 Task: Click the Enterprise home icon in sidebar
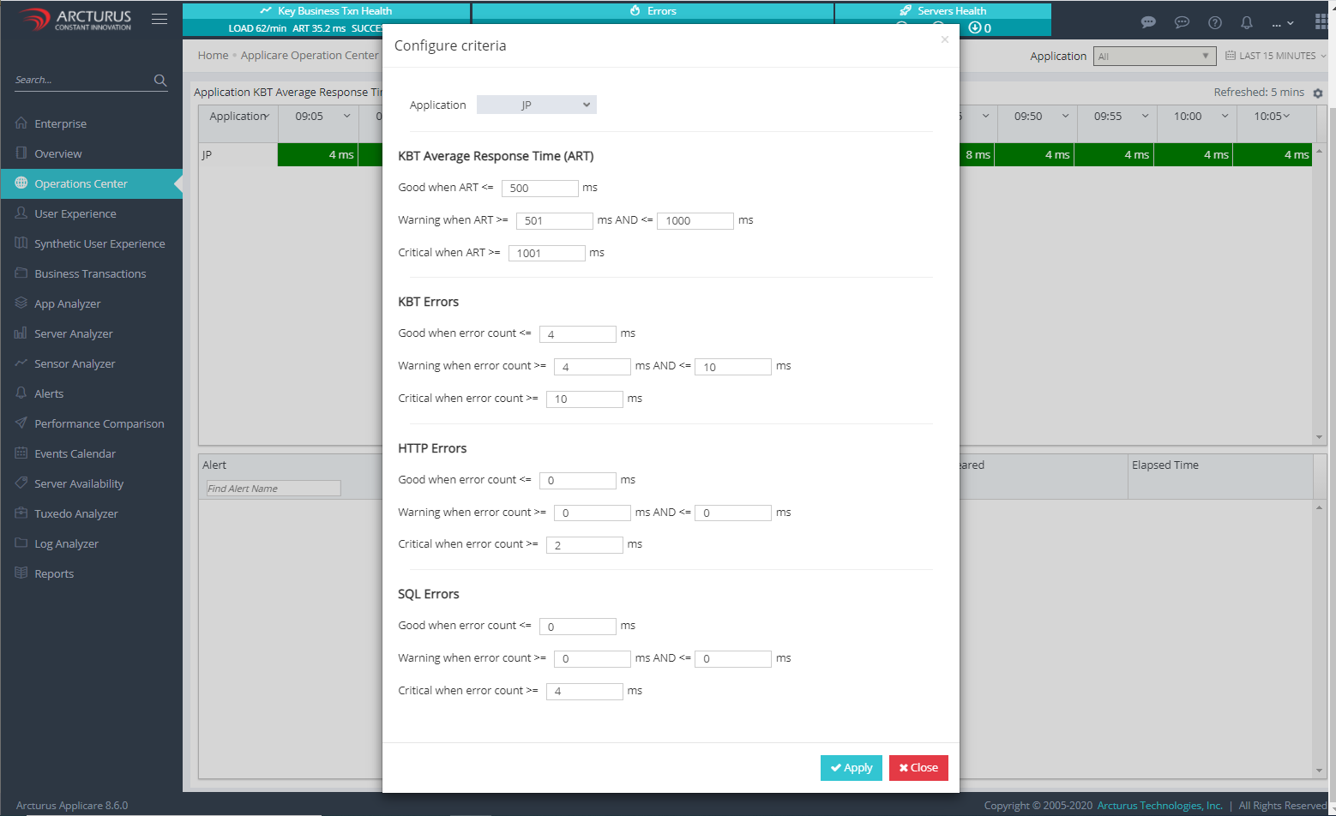point(21,123)
